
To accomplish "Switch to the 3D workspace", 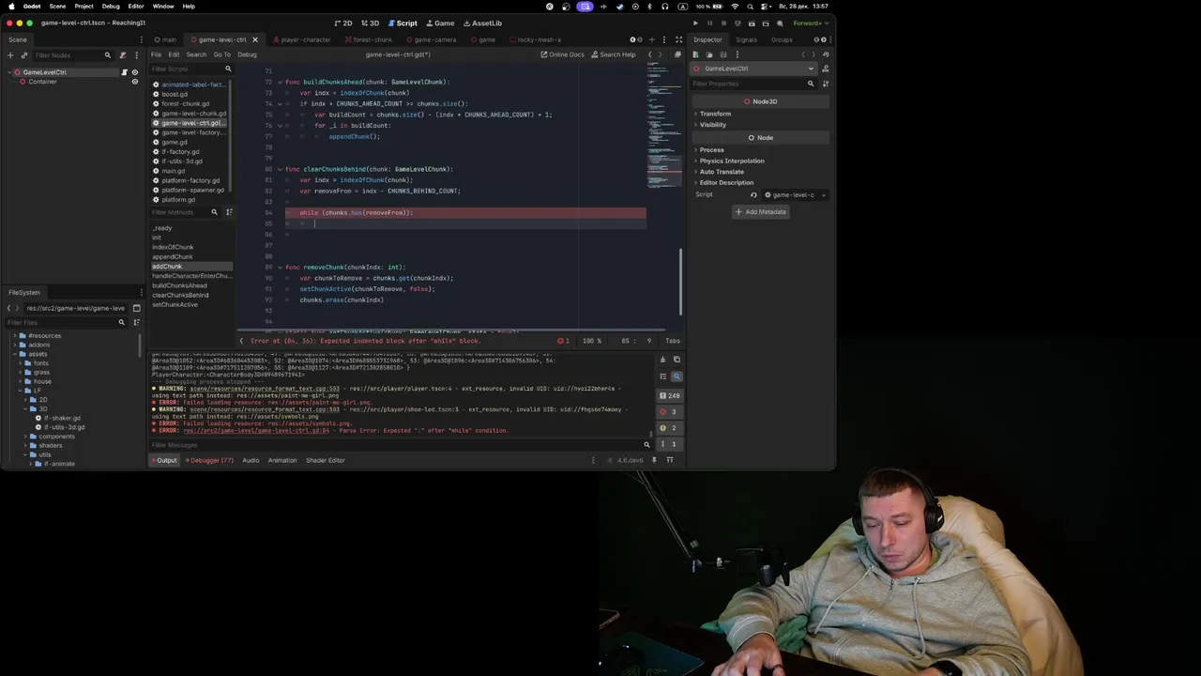I will [x=371, y=23].
